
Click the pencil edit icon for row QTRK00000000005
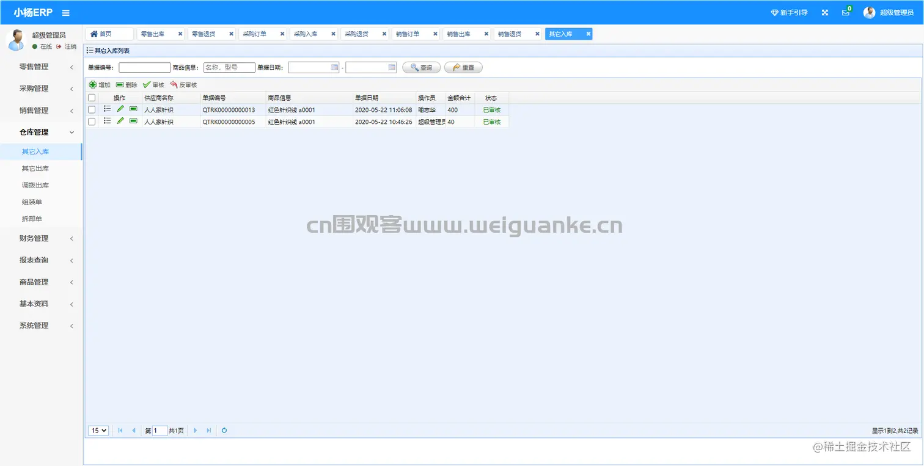click(120, 121)
